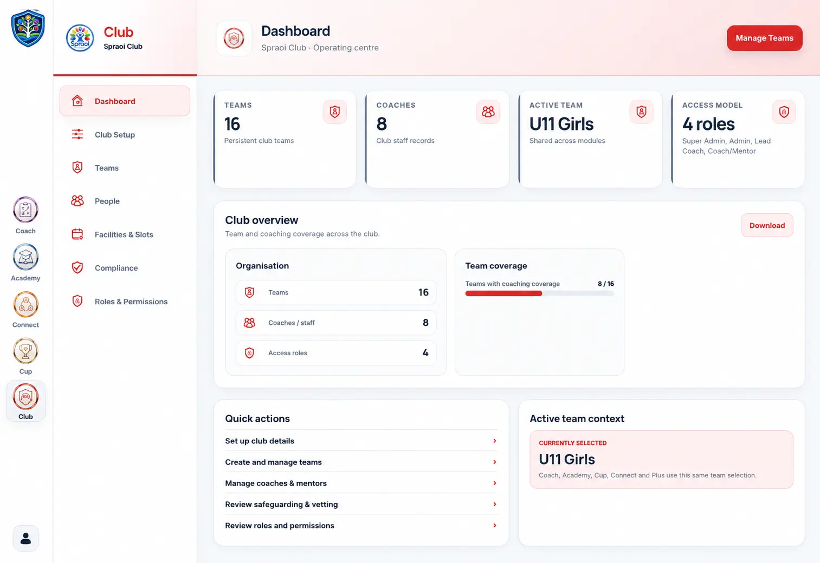
Task: Click the shield icon on Access Model card
Action: [x=784, y=112]
